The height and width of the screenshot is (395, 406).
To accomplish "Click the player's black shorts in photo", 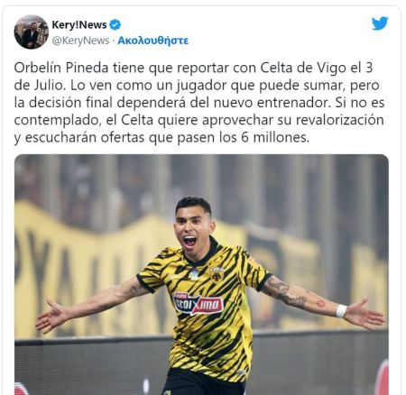I will click(204, 382).
